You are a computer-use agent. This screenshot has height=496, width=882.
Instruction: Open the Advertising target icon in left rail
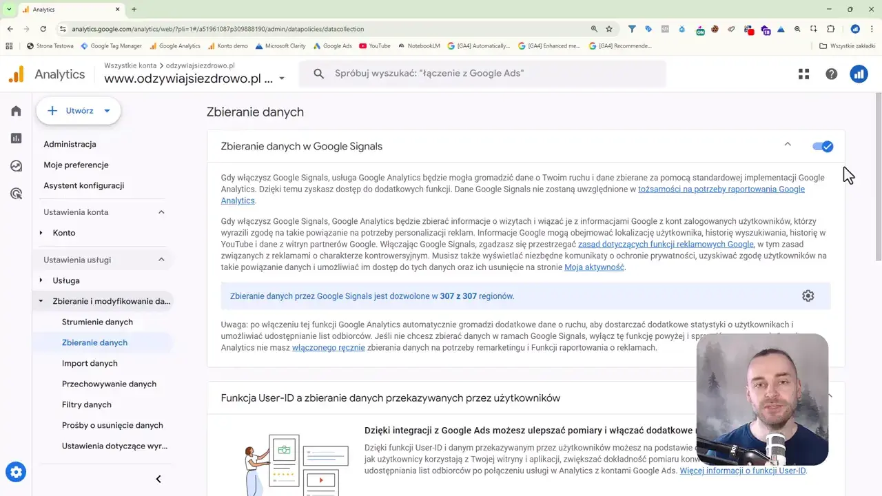pyautogui.click(x=16, y=194)
